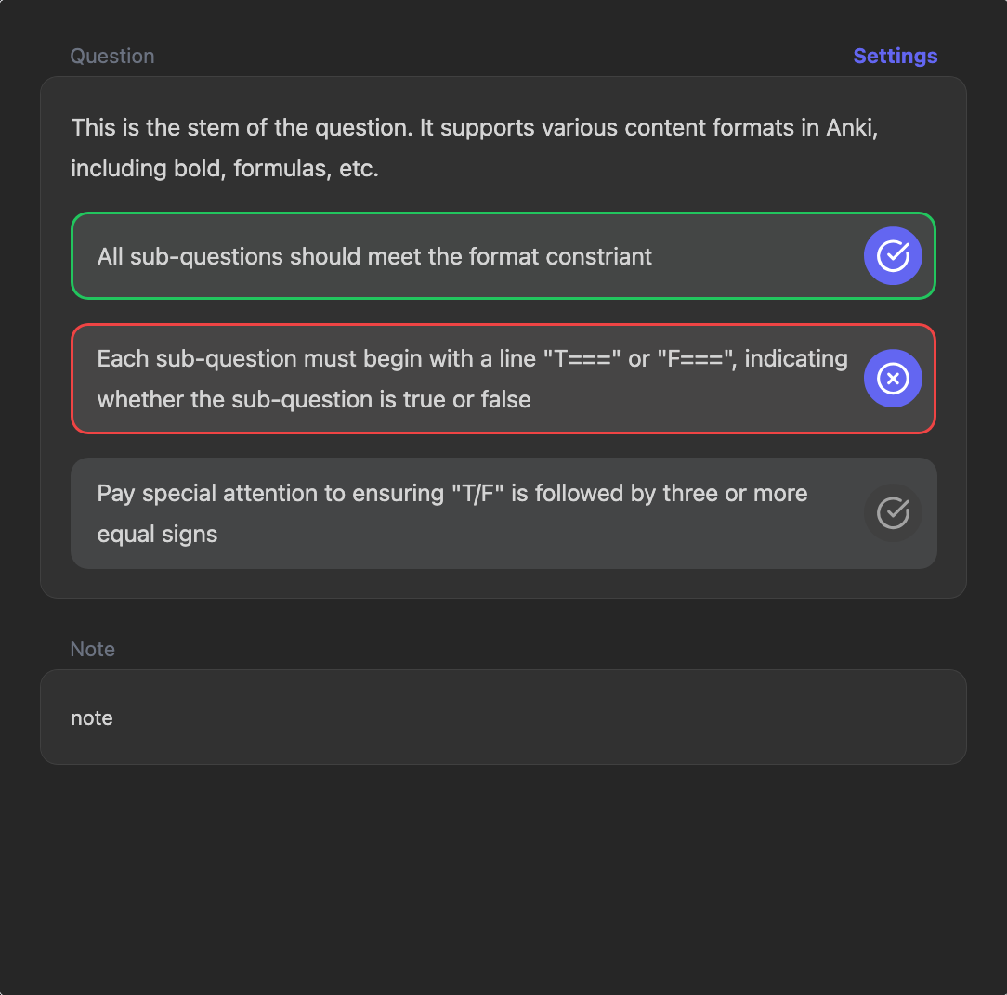Click "including bold, formulas, etc." stem line

click(x=225, y=170)
